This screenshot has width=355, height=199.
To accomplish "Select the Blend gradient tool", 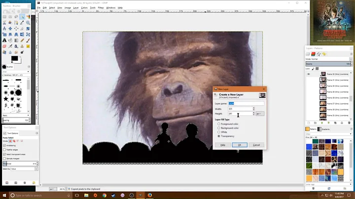I will pyautogui.click(x=16, y=40).
